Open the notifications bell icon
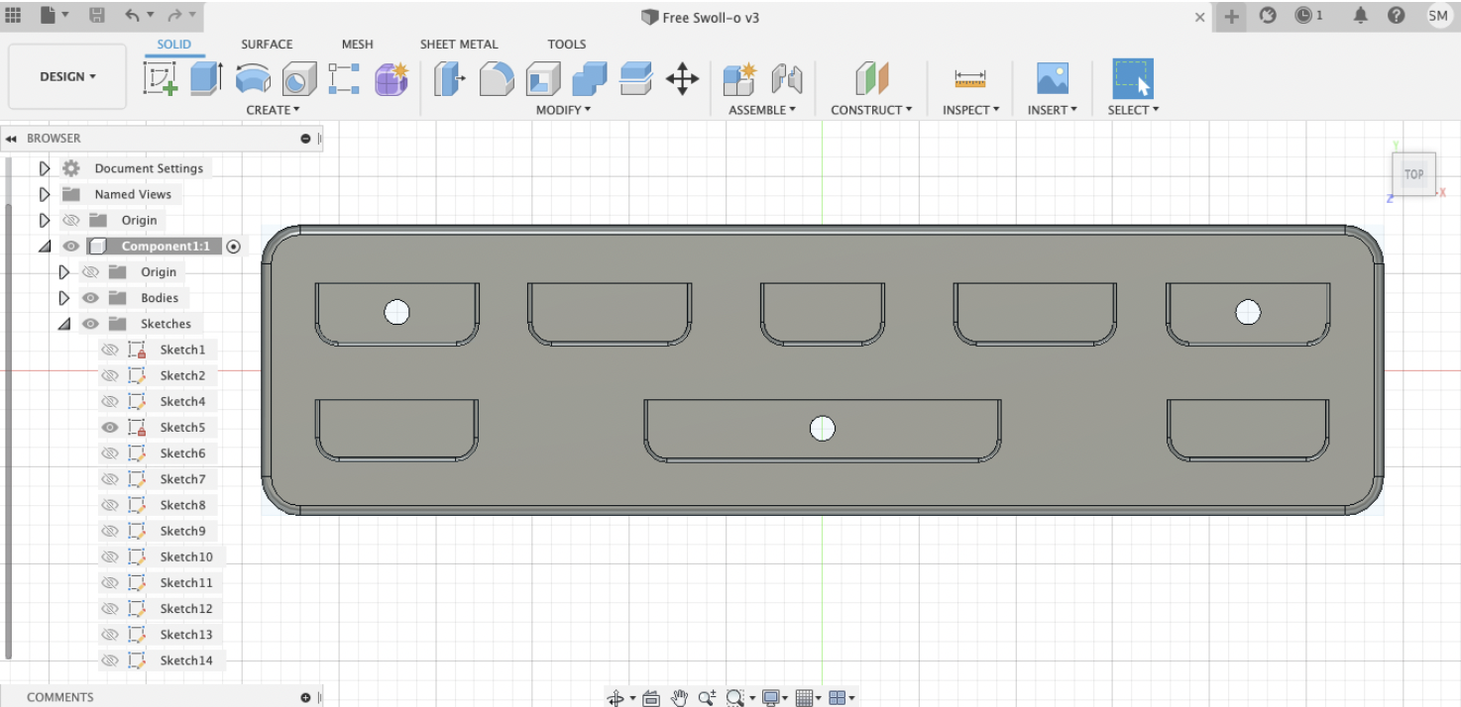 (x=1361, y=16)
